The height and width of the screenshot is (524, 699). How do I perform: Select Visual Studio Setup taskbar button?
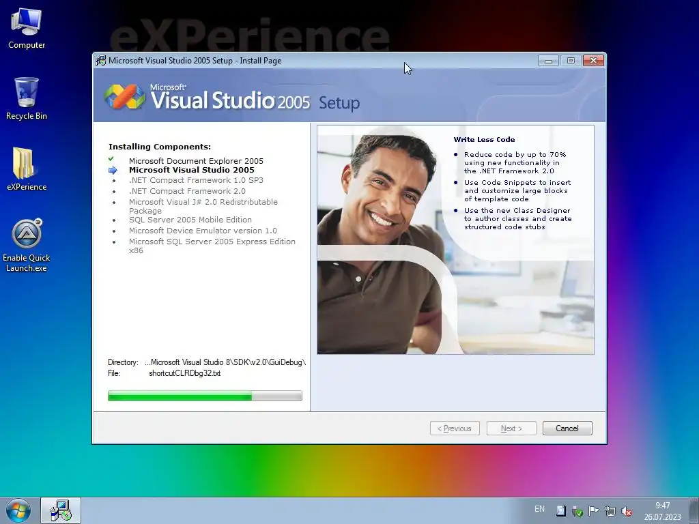(x=61, y=510)
